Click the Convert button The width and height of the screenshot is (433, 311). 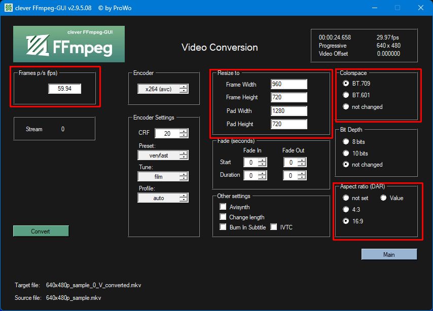[41, 231]
